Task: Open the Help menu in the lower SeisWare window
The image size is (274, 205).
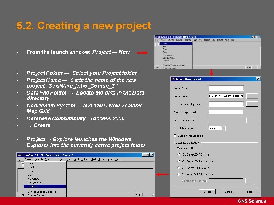Action: 118,159
